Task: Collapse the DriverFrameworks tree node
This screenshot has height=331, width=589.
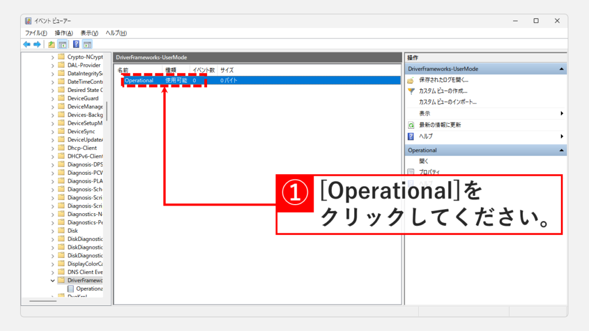Action: [52, 280]
